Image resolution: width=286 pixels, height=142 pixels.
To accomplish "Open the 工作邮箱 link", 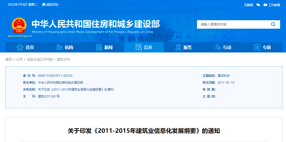I will (274, 5).
